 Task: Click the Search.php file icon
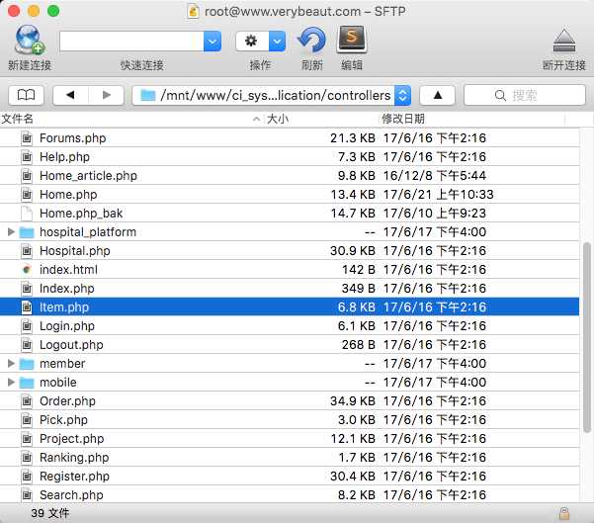coord(27,495)
